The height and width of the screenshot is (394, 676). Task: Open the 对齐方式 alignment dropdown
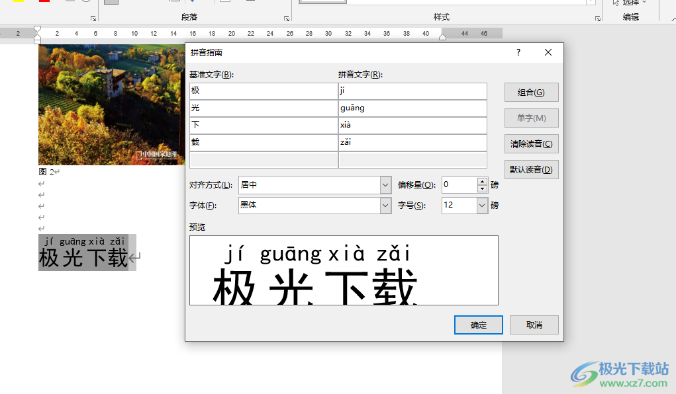pyautogui.click(x=385, y=185)
